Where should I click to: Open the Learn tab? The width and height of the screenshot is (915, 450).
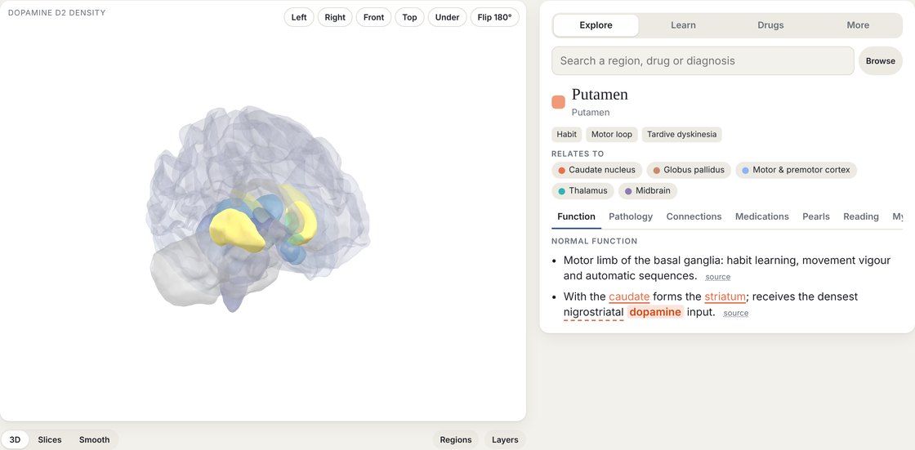[x=683, y=25]
